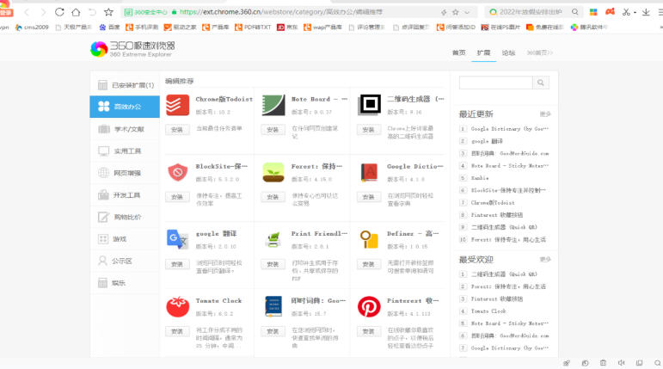Click the Google Translate extension icon
663x369 pixels.
(178, 239)
